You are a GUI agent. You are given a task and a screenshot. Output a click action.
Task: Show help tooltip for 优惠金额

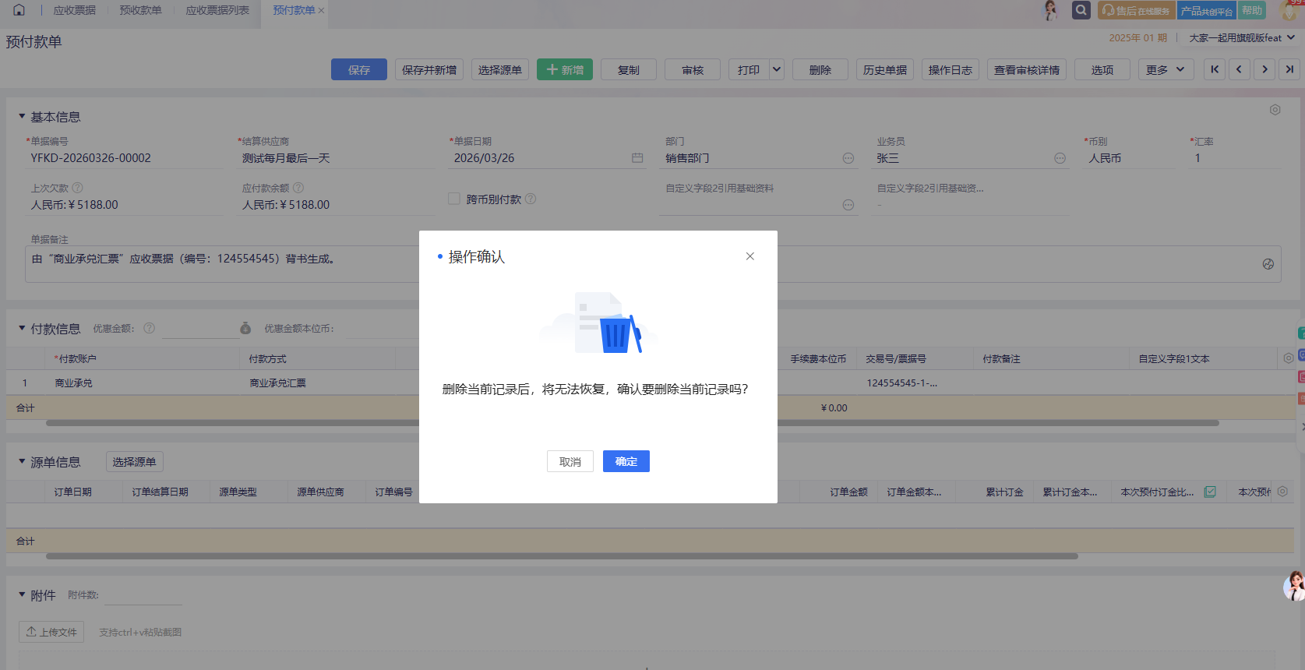tap(150, 328)
